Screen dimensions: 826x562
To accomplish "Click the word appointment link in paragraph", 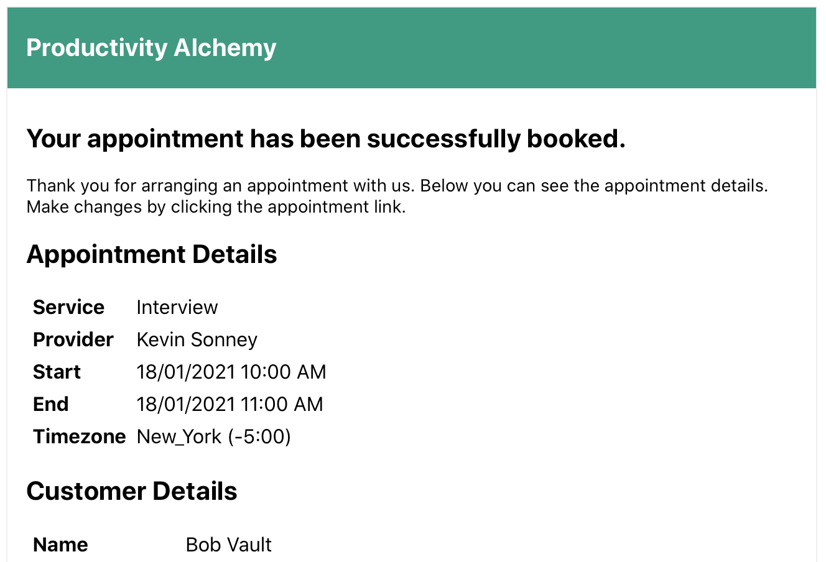I will click(x=335, y=207).
